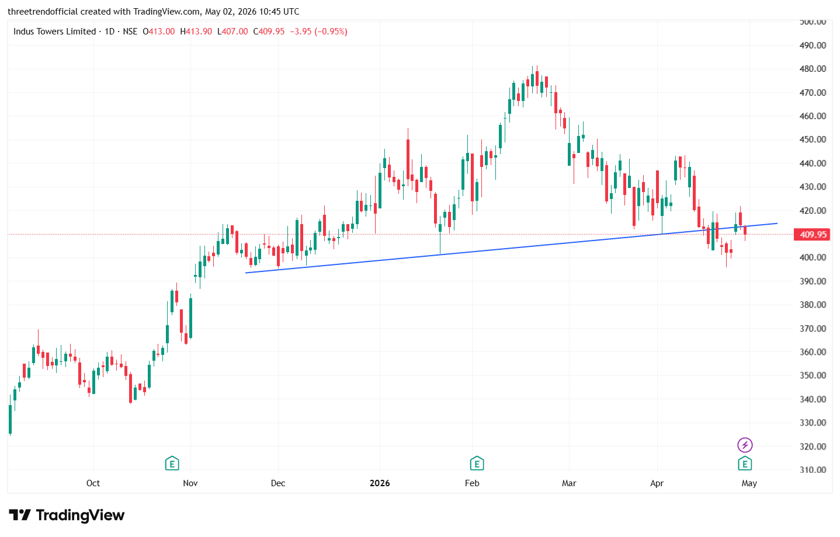
Task: Click the 440.00 price axis label
Action: [x=813, y=163]
